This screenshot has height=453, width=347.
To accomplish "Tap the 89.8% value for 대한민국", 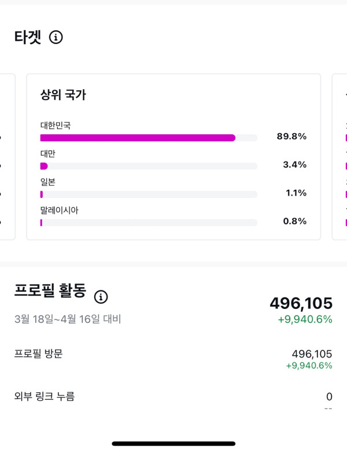I will click(x=291, y=137).
